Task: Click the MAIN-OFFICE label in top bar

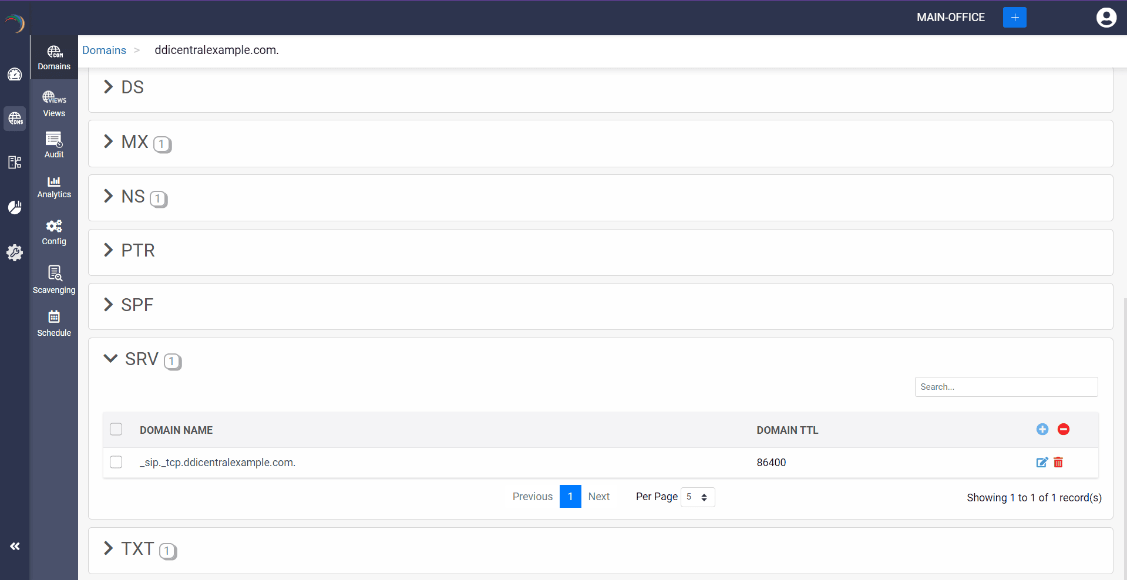Action: pos(951,18)
